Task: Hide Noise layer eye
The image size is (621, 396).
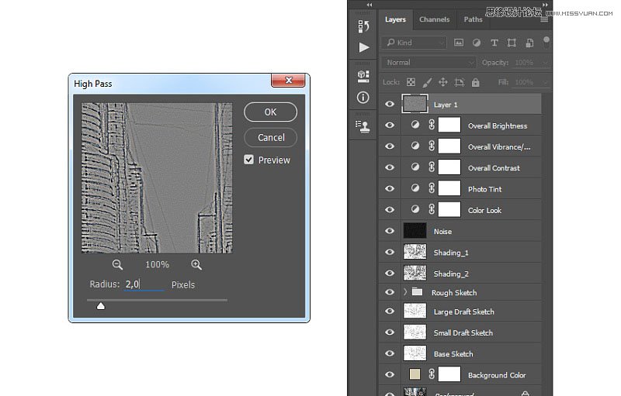Action: 390,231
